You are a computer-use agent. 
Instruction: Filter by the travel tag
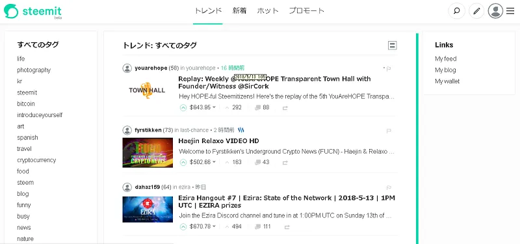[24, 149]
